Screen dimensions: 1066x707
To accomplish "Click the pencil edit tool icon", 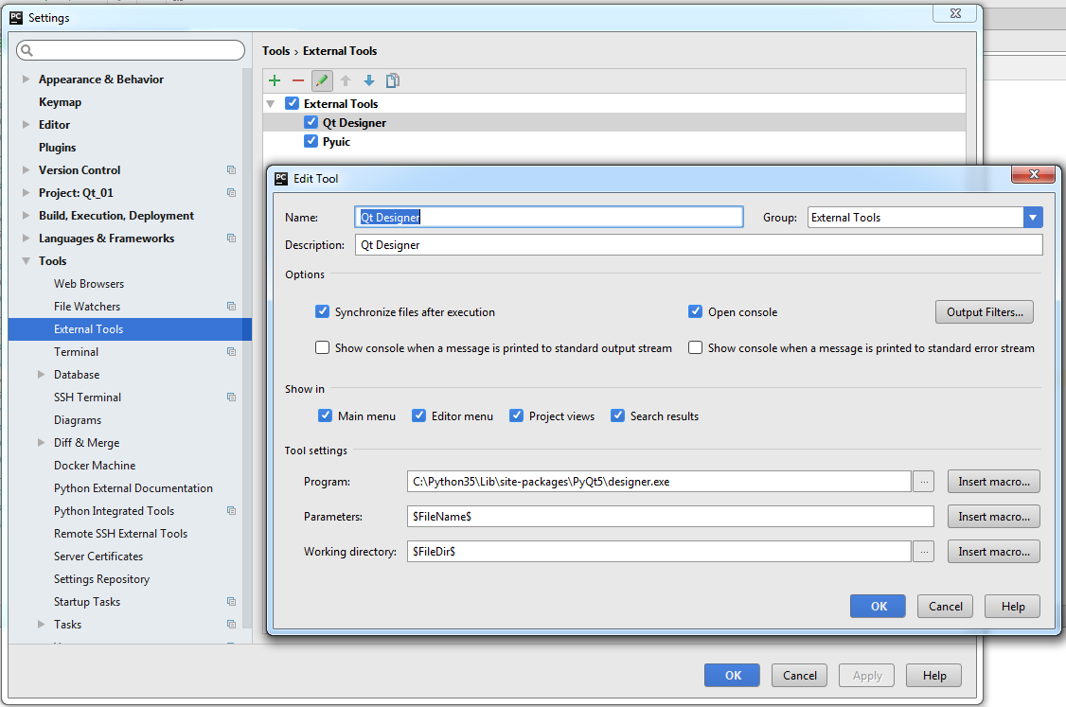I will coord(322,80).
